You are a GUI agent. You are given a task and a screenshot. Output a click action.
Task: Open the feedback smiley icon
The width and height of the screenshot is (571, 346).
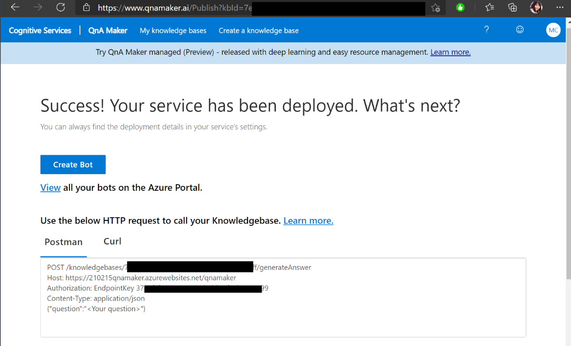coord(520,30)
